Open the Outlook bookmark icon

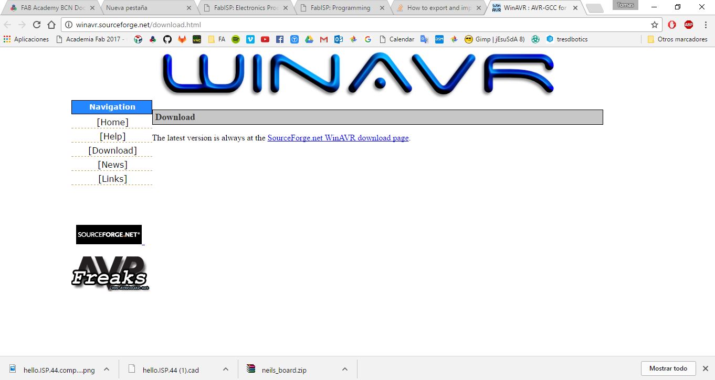click(x=339, y=39)
